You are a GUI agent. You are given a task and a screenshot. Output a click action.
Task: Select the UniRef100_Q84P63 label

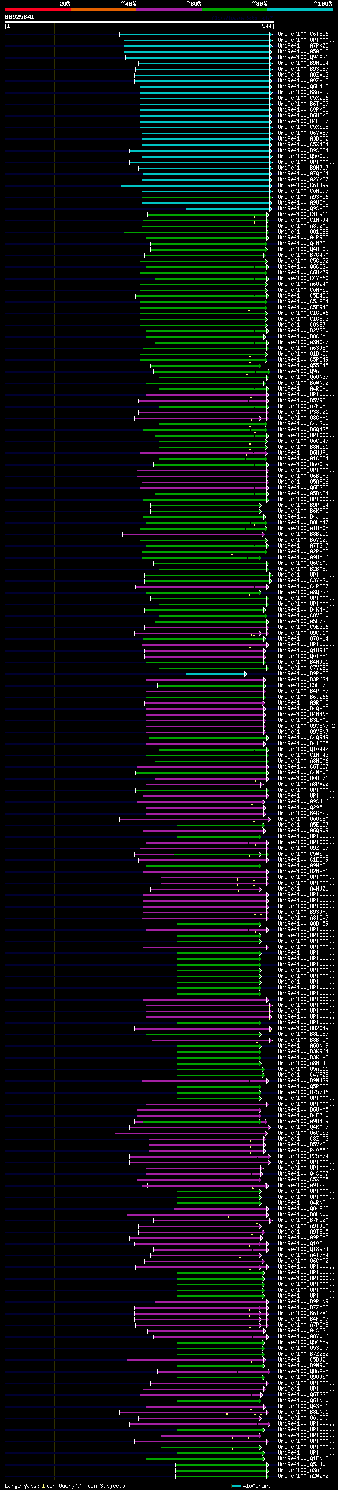(x=303, y=1208)
